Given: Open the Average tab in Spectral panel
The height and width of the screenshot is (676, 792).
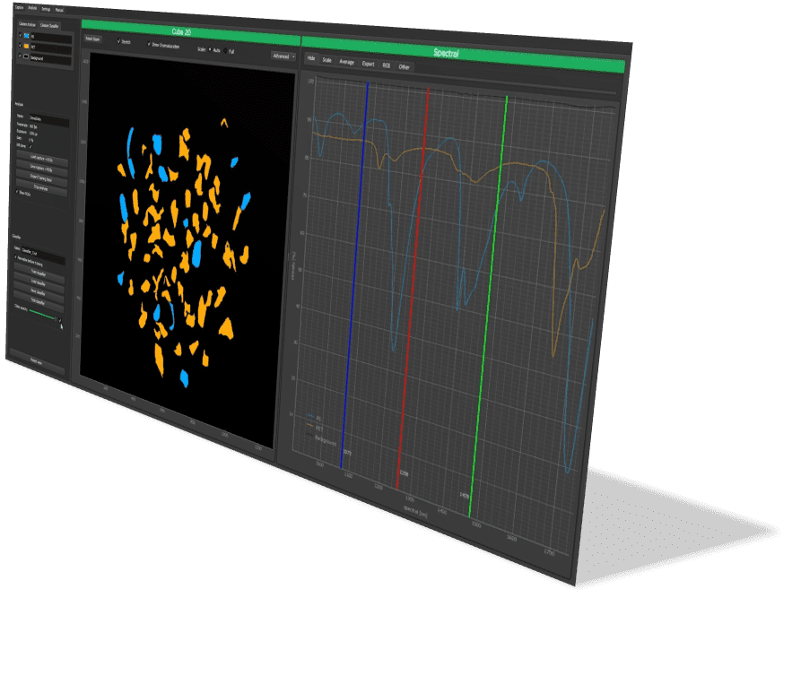Looking at the screenshot, I should point(346,62).
